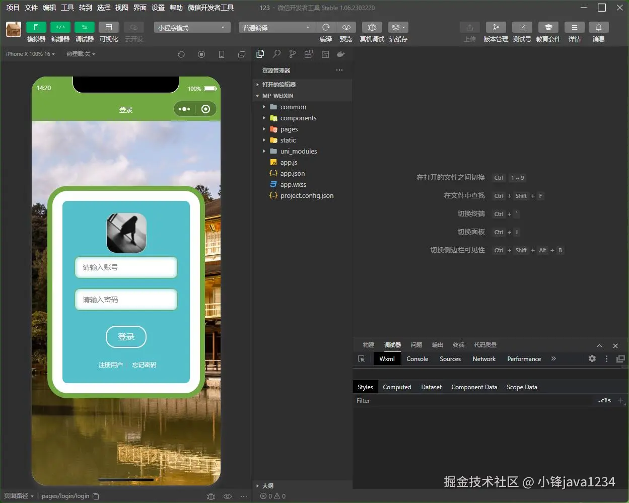This screenshot has height=503, width=629.
Task: Open the 项目 menu
Action: point(13,8)
